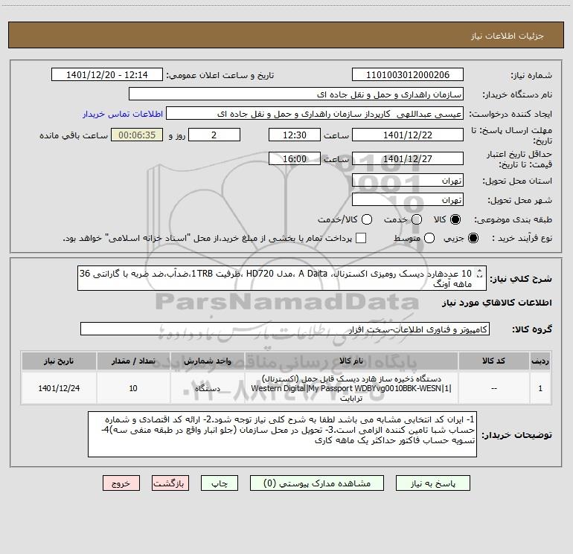
Task: Click the تعداد / مقدار column header
Action: (133, 361)
